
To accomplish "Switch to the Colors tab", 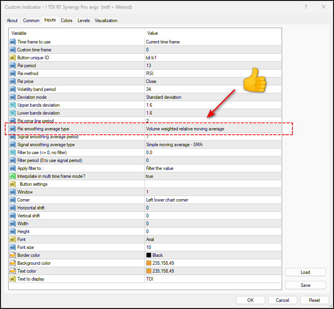I will point(67,21).
